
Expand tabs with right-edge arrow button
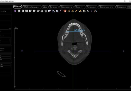click(129, 7)
